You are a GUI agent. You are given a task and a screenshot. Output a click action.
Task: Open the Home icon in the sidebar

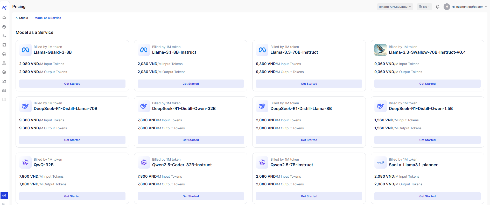[4, 18]
